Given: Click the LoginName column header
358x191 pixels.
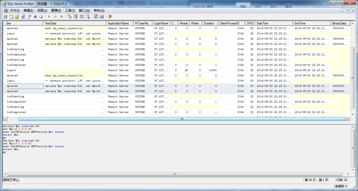Looking at the screenshot, I should point(161,23).
